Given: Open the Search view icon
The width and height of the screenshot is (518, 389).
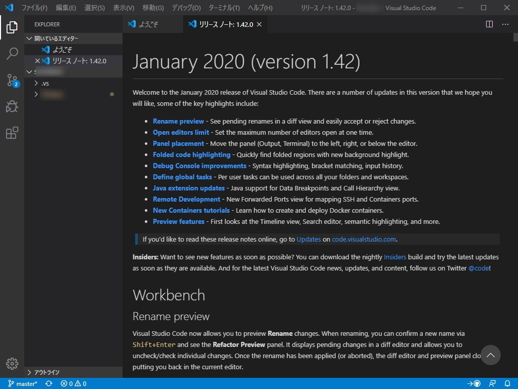Looking at the screenshot, I should (x=12, y=54).
